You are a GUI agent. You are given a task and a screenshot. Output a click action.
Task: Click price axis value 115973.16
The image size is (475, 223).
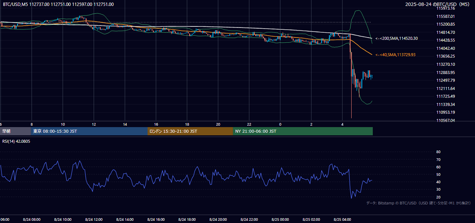point(446,8)
